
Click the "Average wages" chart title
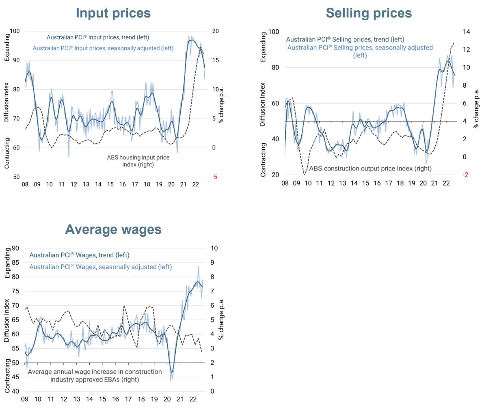(113, 229)
